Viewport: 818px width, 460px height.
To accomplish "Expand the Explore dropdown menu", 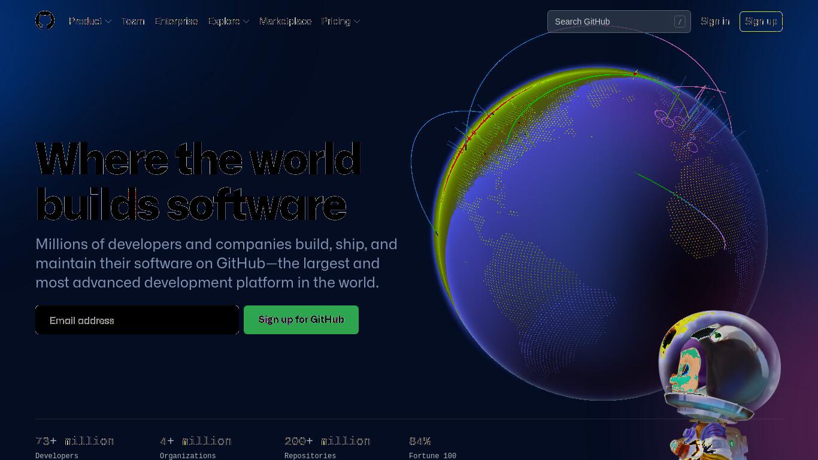I will pos(228,21).
